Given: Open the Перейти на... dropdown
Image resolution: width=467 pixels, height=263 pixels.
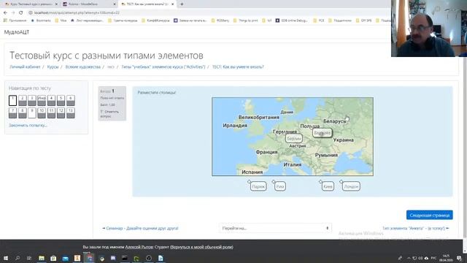Looking at the screenshot, I should click(x=275, y=228).
